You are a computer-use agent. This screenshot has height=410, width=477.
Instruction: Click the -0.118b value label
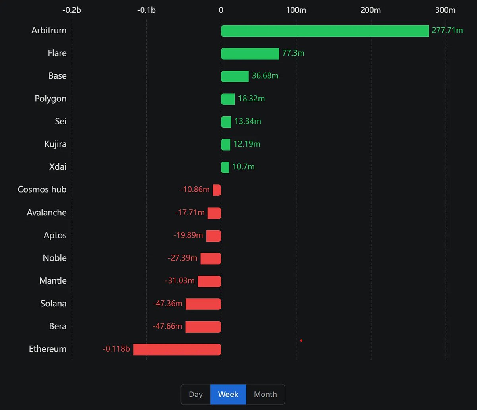point(116,349)
